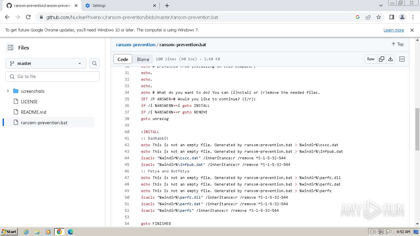The width and height of the screenshot is (420, 236).
Task: Dismiss the Chrome update notice
Action: (412, 30)
